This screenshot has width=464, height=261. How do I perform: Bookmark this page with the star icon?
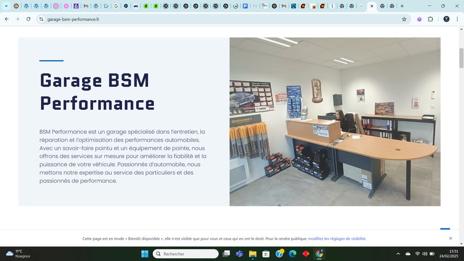coord(404,19)
